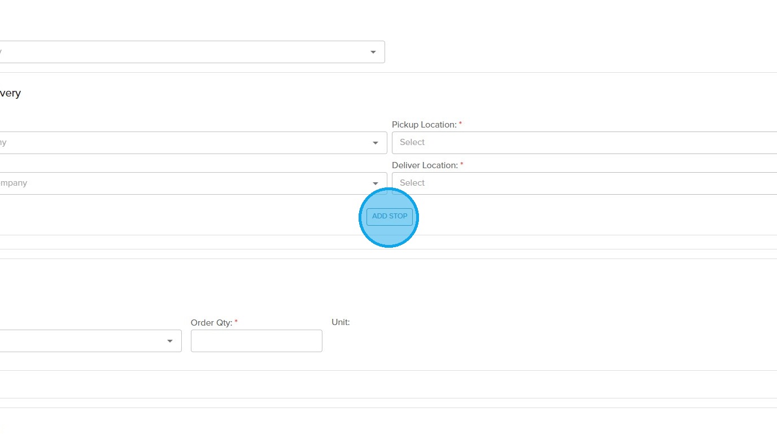This screenshot has height=434, width=777.
Task: Click the red asterisk beside Order Qty
Action: tap(236, 322)
